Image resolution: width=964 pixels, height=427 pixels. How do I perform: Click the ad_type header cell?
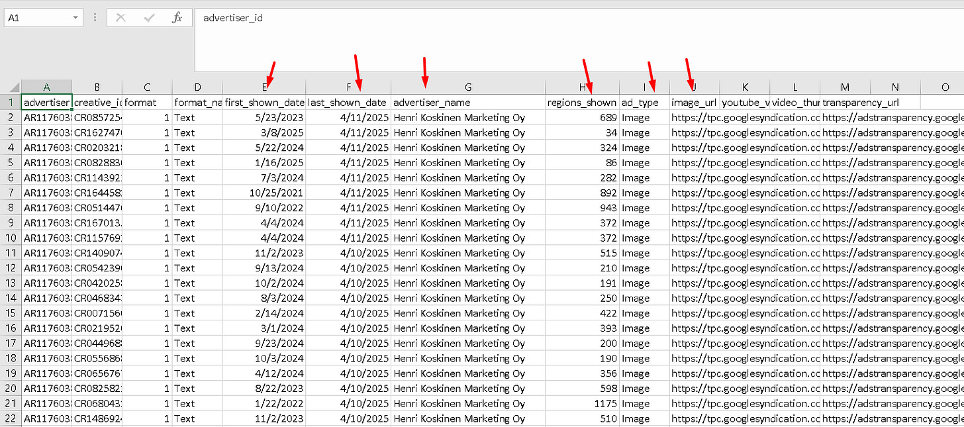coord(645,103)
